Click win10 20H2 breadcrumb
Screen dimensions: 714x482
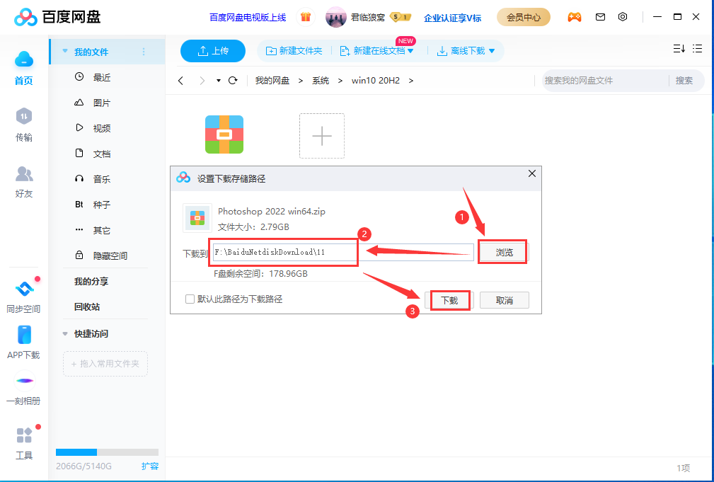376,81
